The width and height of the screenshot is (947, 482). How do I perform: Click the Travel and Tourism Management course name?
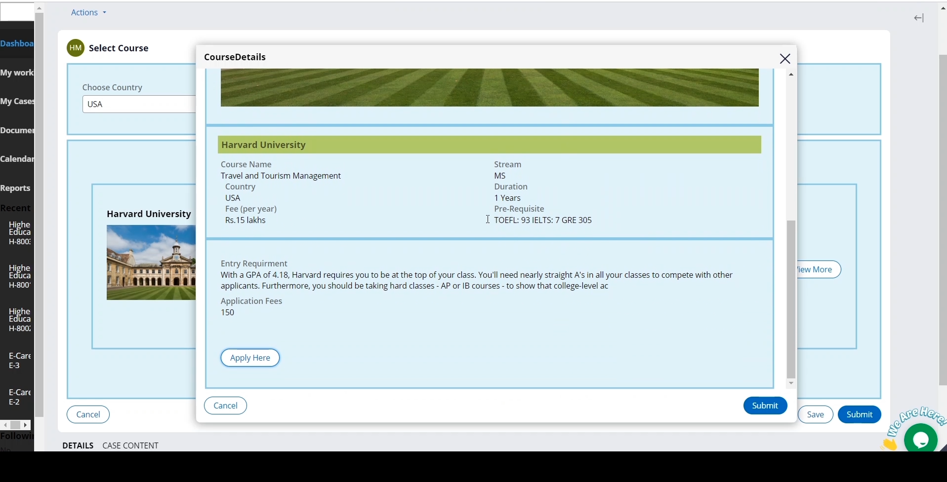click(281, 176)
